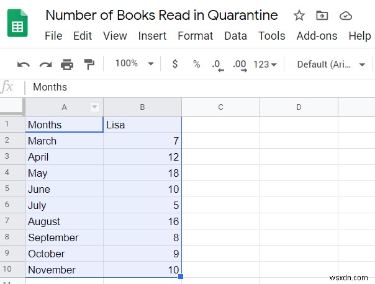Image resolution: width=375 pixels, height=284 pixels.
Task: Check the cloud save status icon
Action: pyautogui.click(x=346, y=16)
